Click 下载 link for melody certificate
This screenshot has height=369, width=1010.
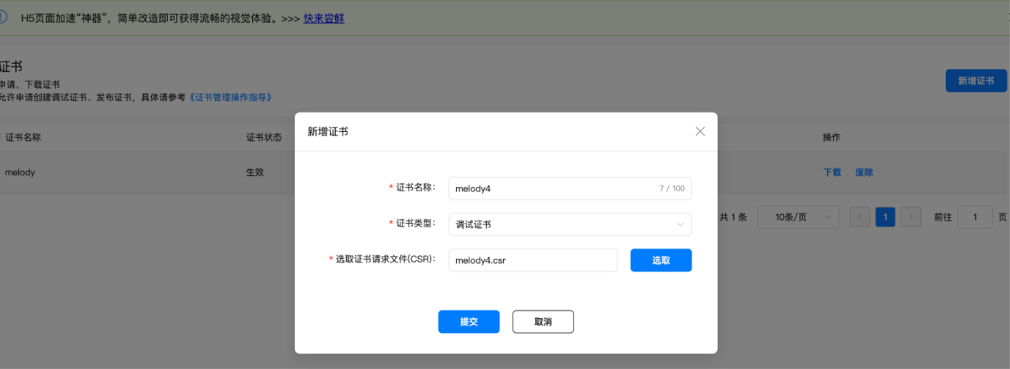click(x=832, y=173)
